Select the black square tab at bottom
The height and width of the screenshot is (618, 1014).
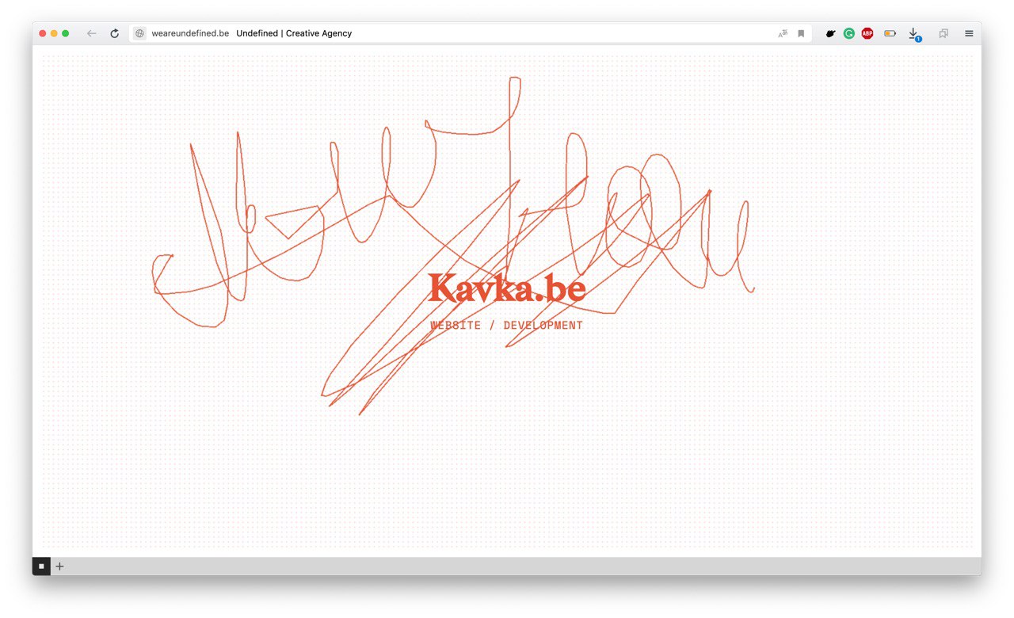41,566
